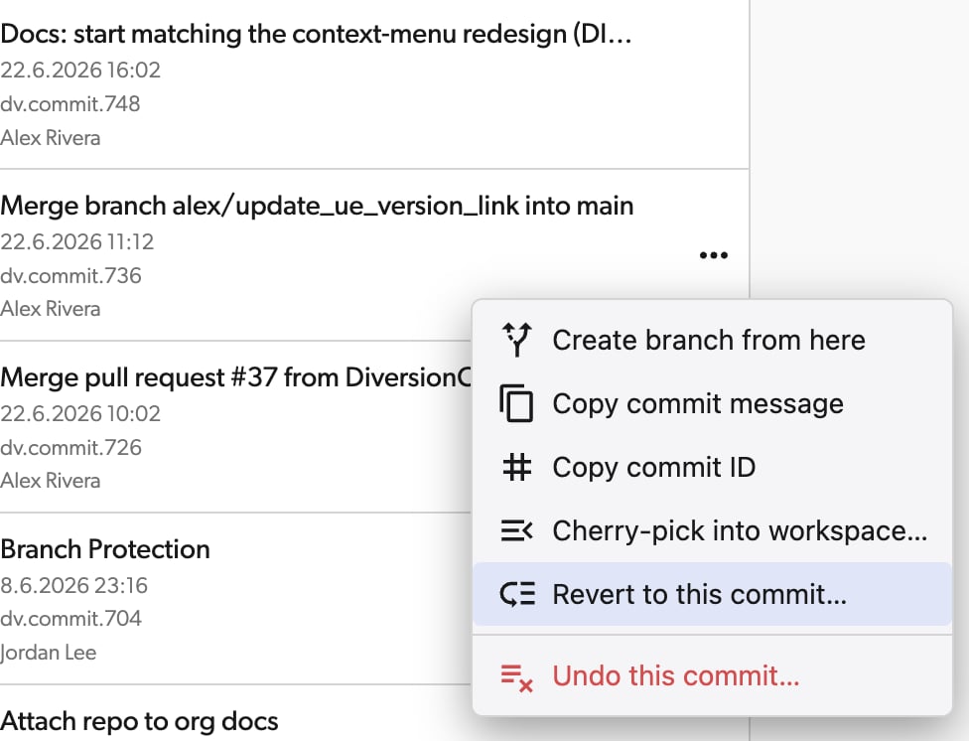The width and height of the screenshot is (969, 741).
Task: Select Copy commit message menu entry
Action: tap(712, 403)
